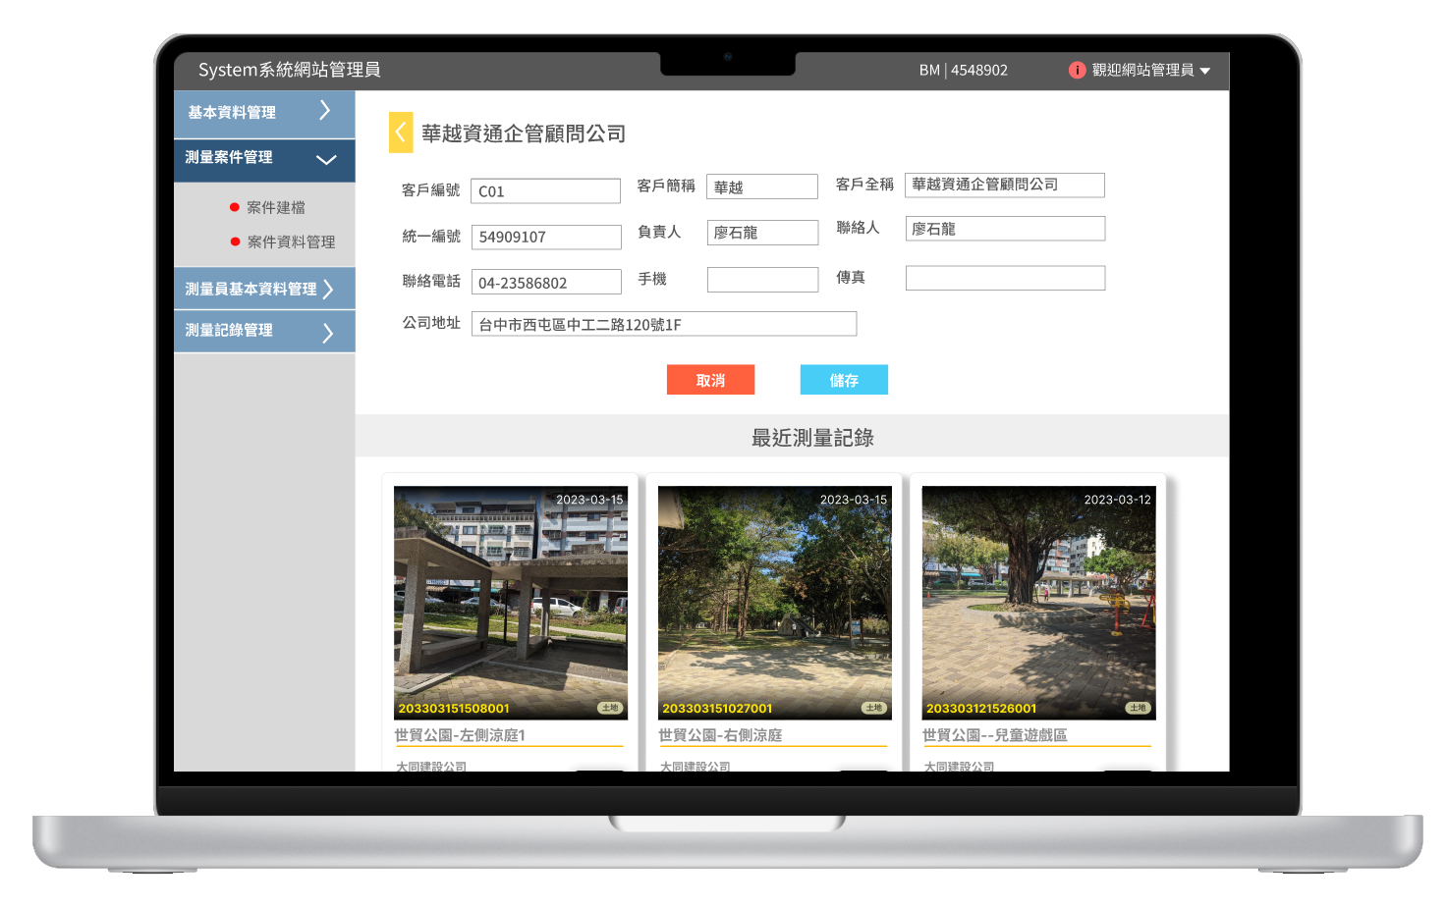Click the 統一編號 input field
Screen dimensions: 1447x907
pyautogui.click(x=546, y=237)
